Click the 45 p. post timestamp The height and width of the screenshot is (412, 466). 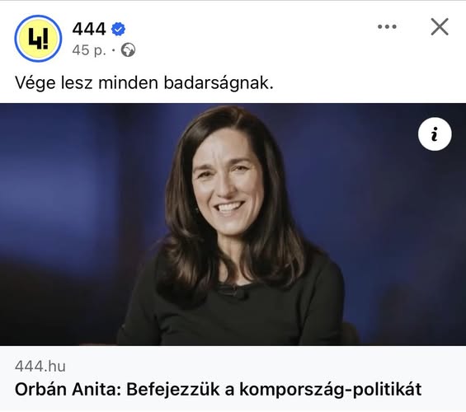click(89, 50)
